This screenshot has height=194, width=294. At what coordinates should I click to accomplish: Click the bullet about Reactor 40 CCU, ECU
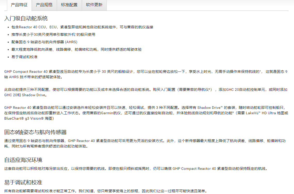coord(82,27)
